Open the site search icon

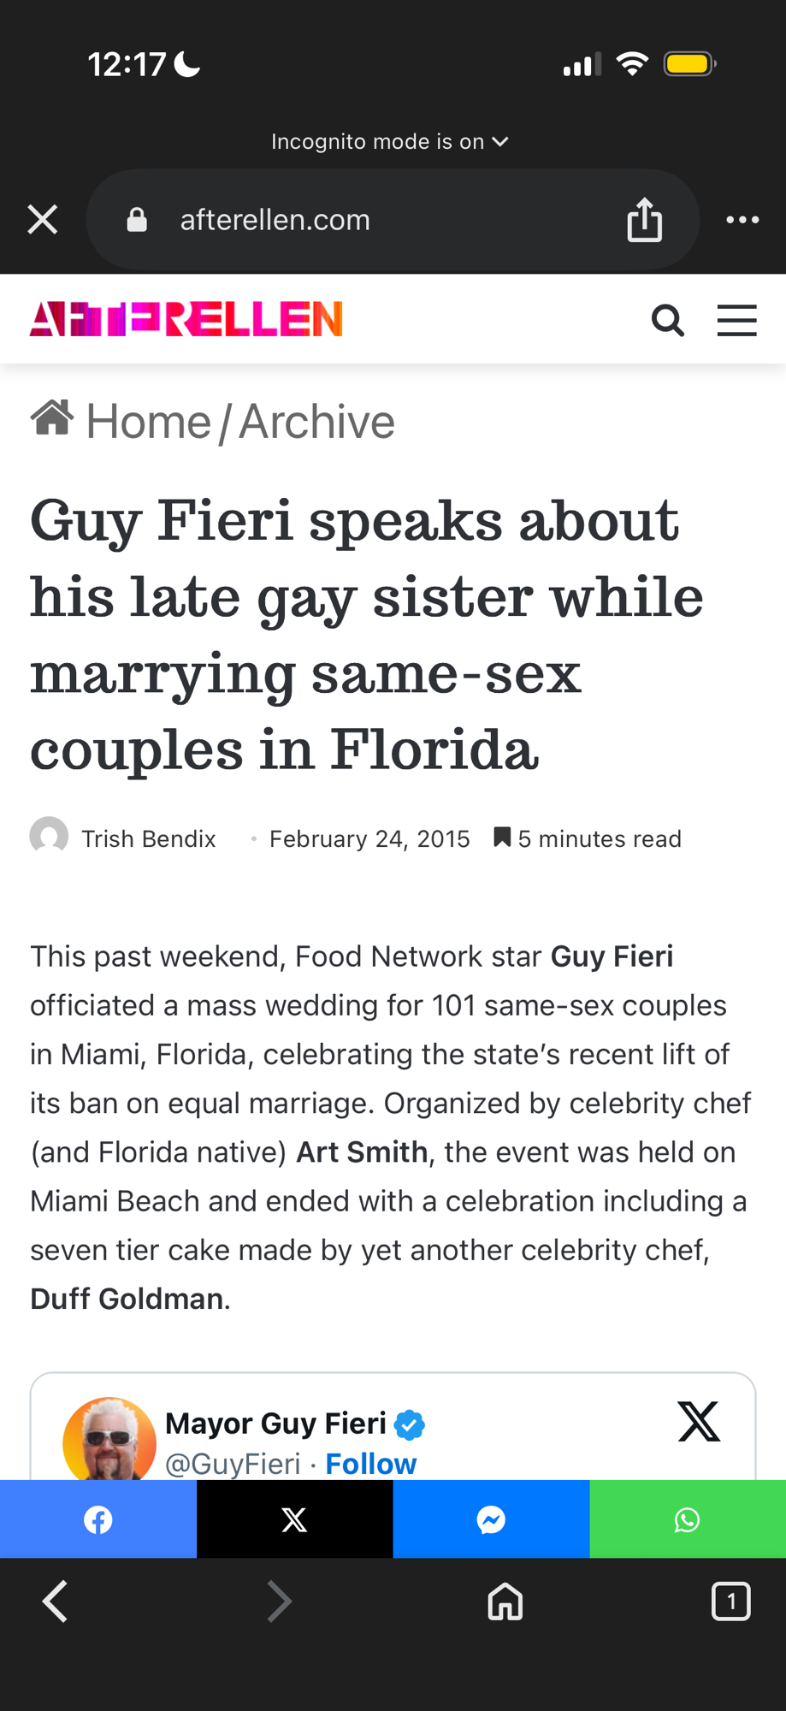(x=667, y=321)
